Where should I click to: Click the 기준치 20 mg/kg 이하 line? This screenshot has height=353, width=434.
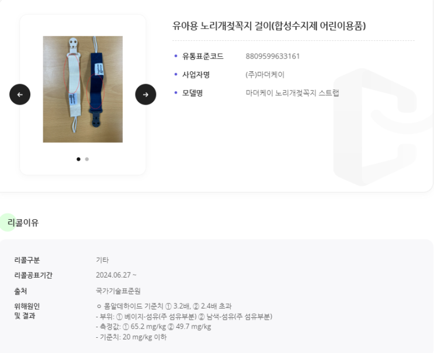(131, 337)
